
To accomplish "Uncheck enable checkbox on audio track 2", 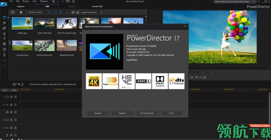I will pyautogui.click(x=11, y=128).
